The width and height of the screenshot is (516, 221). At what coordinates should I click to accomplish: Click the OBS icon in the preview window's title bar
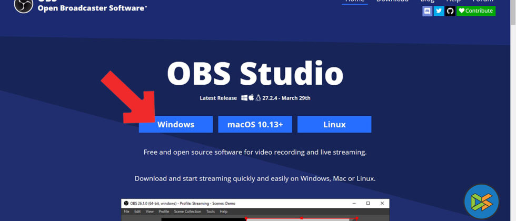(x=126, y=203)
